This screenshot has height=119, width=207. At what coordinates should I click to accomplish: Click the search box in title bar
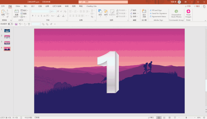103,2
